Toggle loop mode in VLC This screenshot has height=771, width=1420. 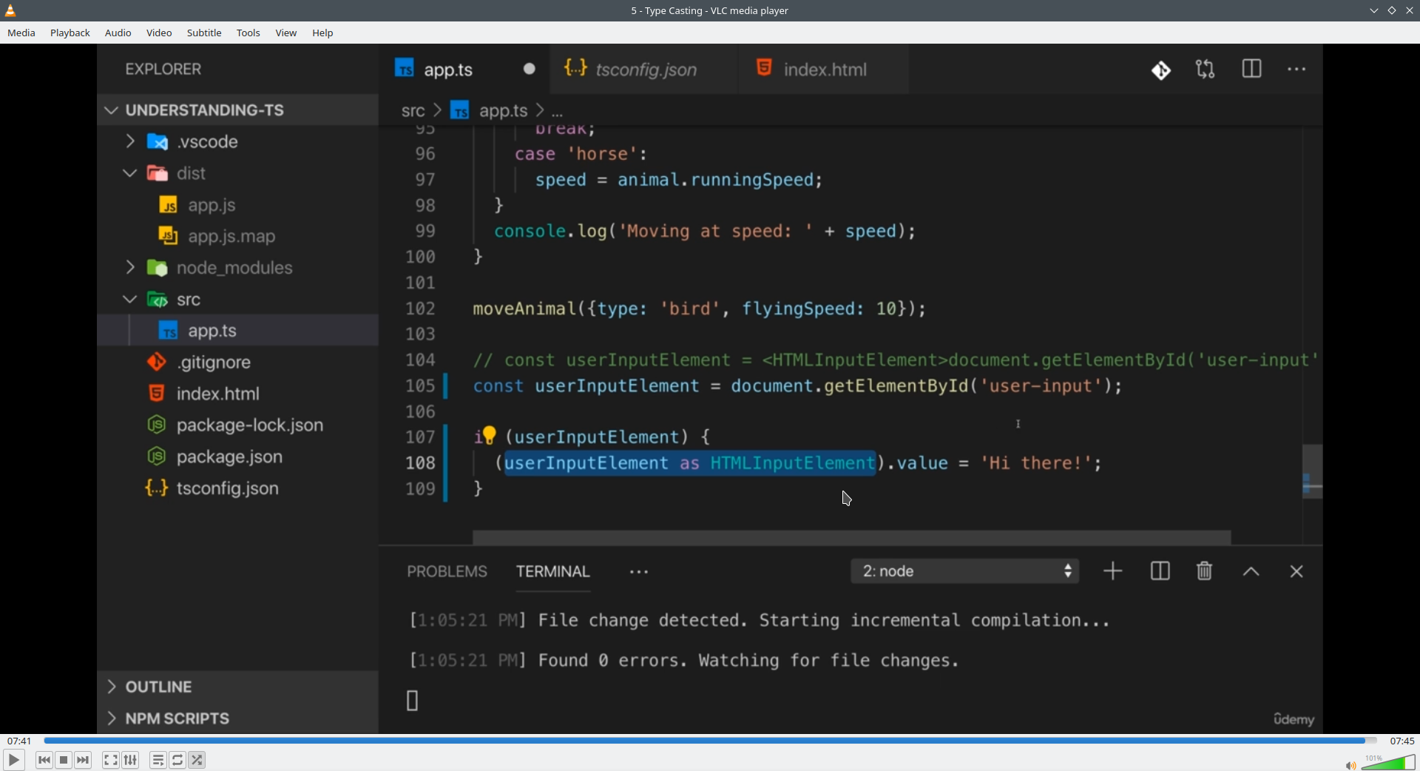(177, 760)
